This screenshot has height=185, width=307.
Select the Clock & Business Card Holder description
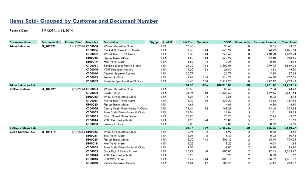point(122,50)
